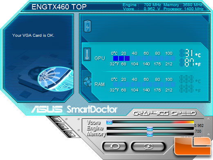Click the reset defaults circular arrow button
The height and width of the screenshot is (160, 213).
(114, 147)
